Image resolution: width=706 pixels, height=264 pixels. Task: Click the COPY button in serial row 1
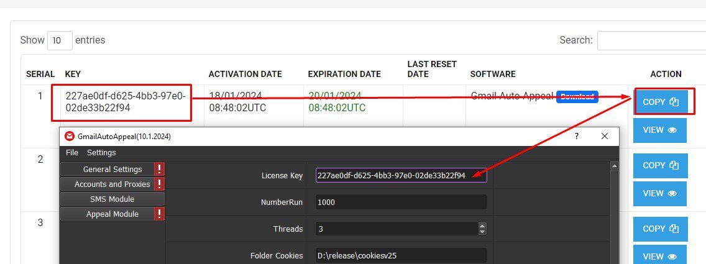pyautogui.click(x=660, y=102)
